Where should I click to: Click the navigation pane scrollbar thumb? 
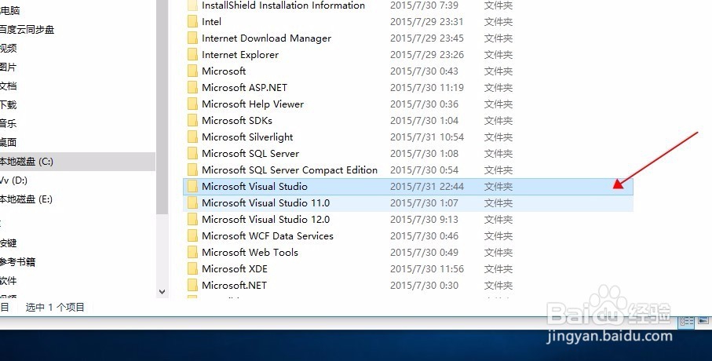point(162,108)
